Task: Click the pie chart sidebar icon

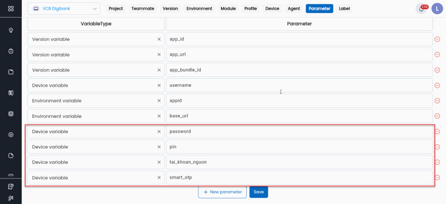Action: click(x=11, y=156)
